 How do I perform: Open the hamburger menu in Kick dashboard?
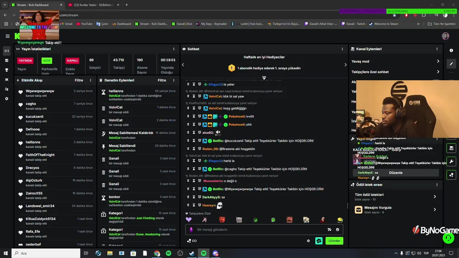[x=8, y=36]
